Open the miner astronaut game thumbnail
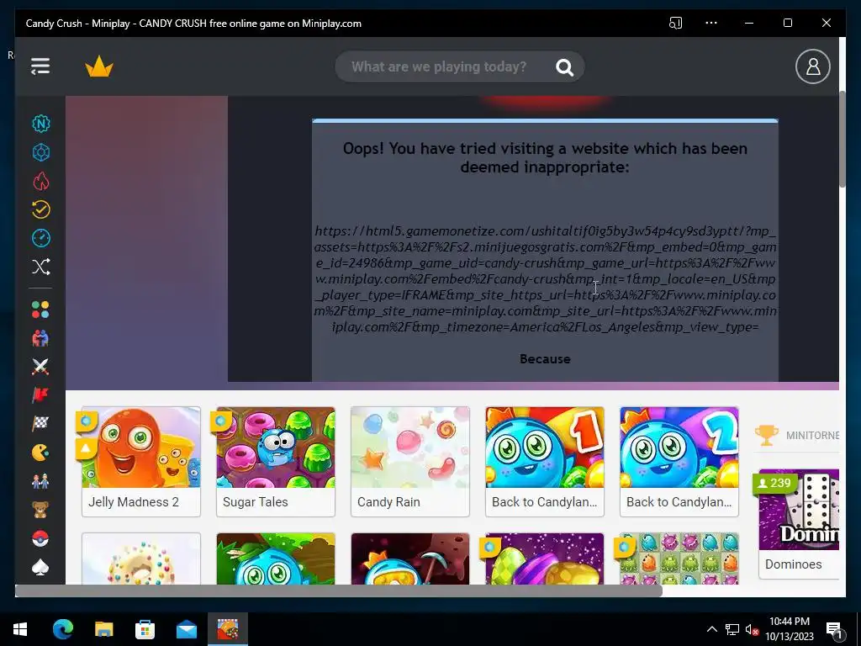The height and width of the screenshot is (646, 861). [x=410, y=559]
